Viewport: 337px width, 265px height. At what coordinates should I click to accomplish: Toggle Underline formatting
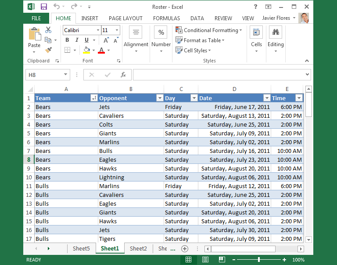[86, 40]
